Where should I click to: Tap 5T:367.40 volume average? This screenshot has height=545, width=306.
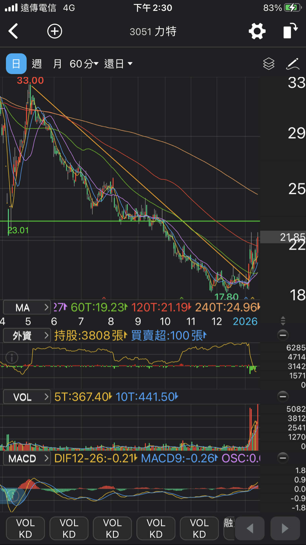coord(83,397)
